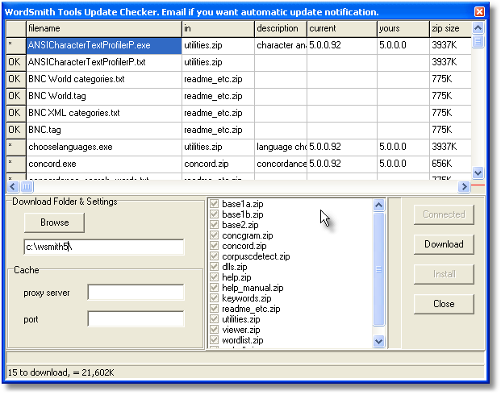Image resolution: width=501 pixels, height=395 pixels.
Task: Toggle the dlls.zip checkbox
Action: point(214,267)
